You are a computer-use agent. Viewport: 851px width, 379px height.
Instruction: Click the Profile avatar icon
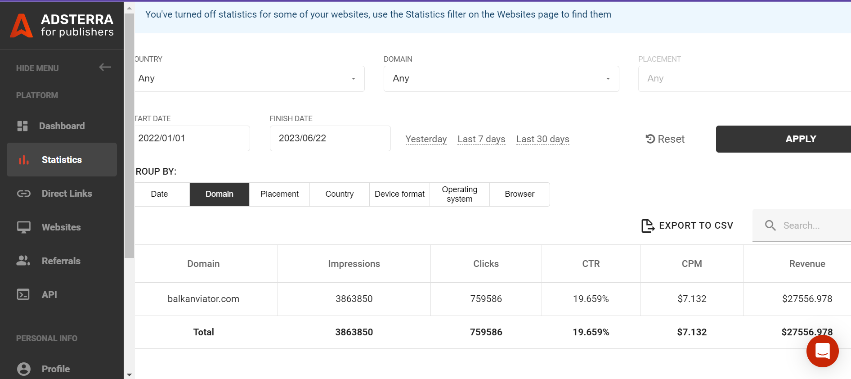point(23,369)
